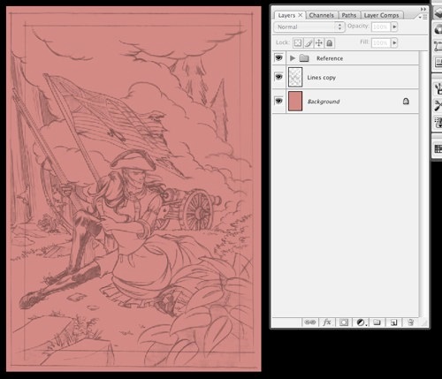Click the link layers icon
Viewport: 442px width, 379px height.
pyautogui.click(x=309, y=322)
